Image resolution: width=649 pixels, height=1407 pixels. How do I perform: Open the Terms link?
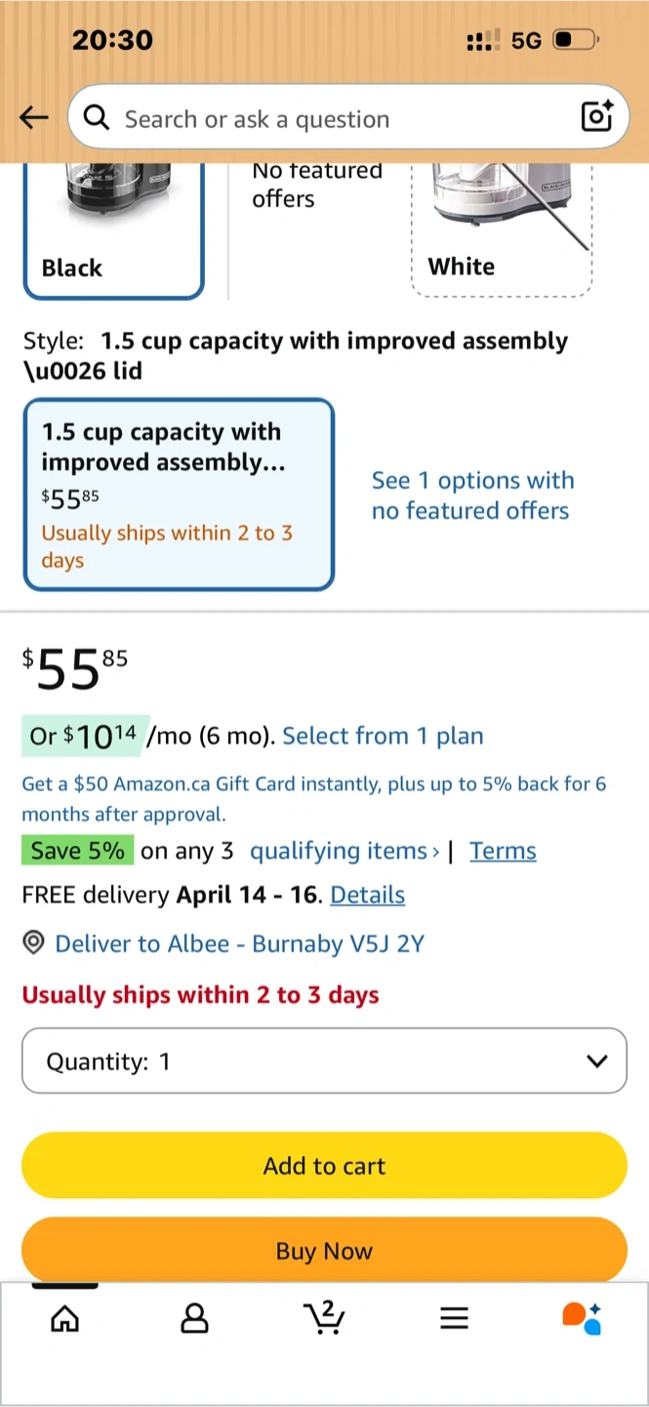[503, 851]
